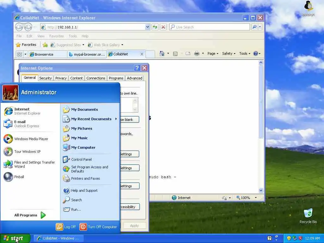324x243 pixels.
Task: Open the Tools toolbar dropdown
Action: click(x=245, y=53)
